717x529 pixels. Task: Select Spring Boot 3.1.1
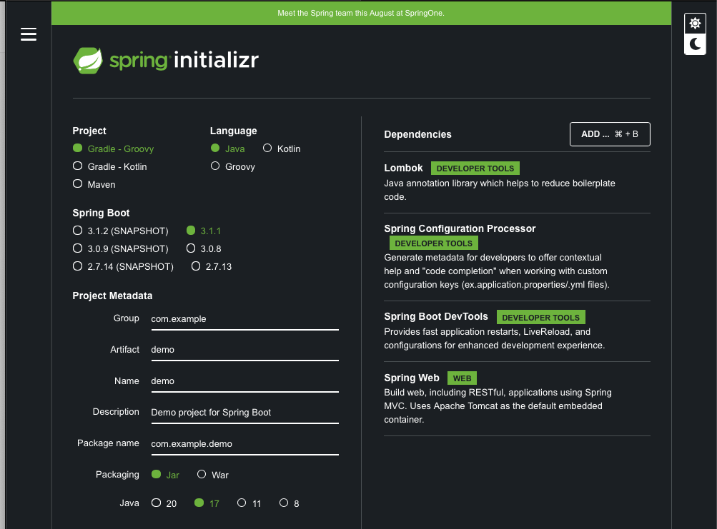204,231
